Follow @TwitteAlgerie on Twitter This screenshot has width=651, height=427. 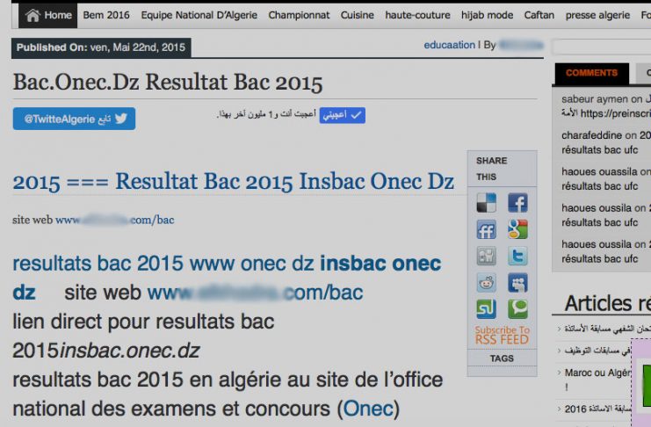tap(74, 119)
